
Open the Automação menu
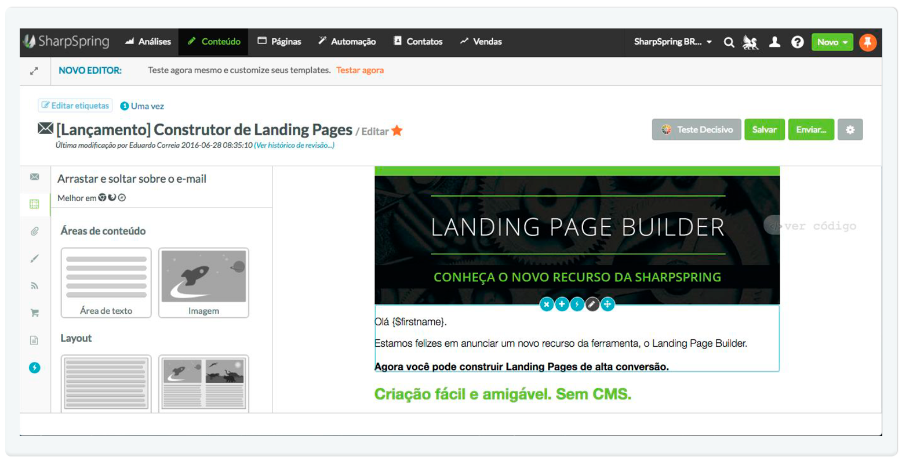pos(347,42)
